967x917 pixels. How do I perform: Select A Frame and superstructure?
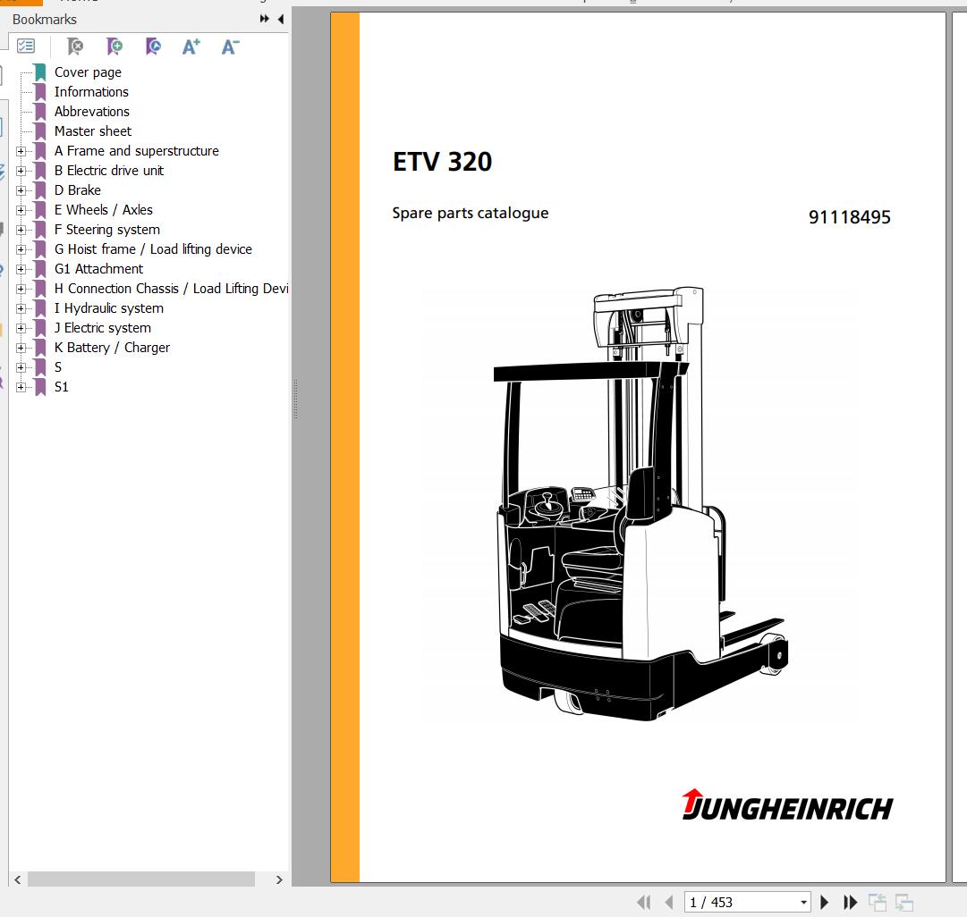136,151
